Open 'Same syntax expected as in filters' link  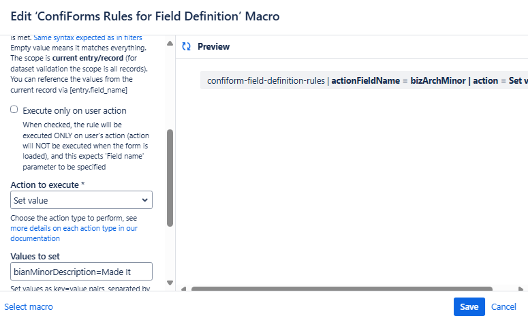coord(88,37)
